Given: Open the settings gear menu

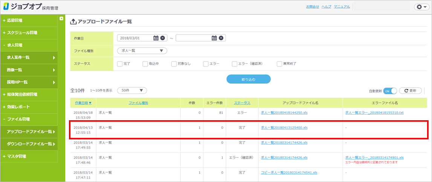Looking at the screenshot, I should click(420, 7).
